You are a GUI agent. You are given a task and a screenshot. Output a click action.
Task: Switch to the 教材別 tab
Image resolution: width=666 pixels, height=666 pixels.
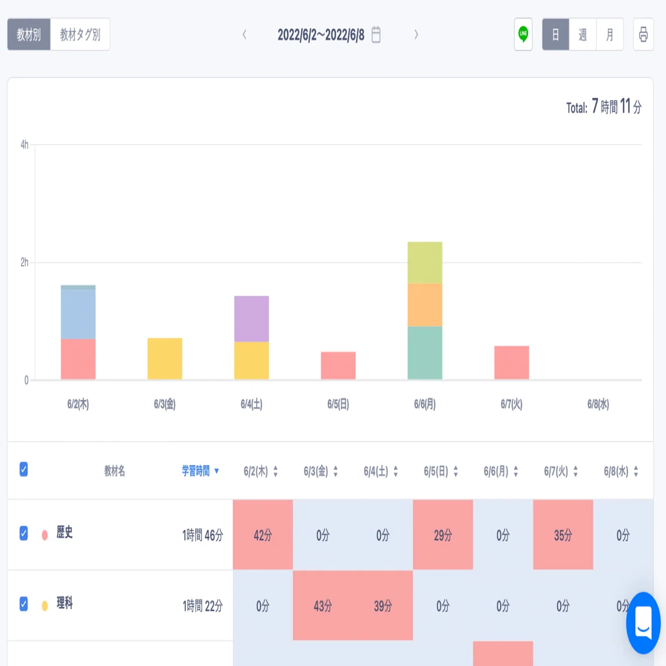point(29,34)
